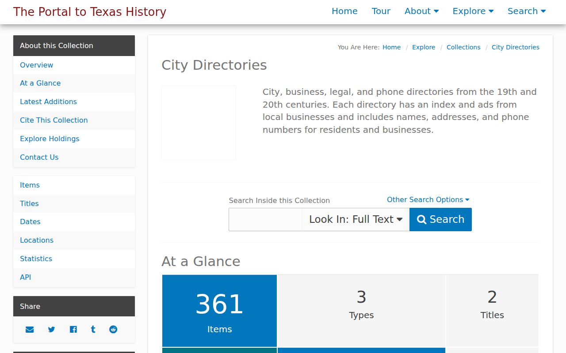566x353 pixels.
Task: Jump to At a Glance section
Action: click(74, 83)
